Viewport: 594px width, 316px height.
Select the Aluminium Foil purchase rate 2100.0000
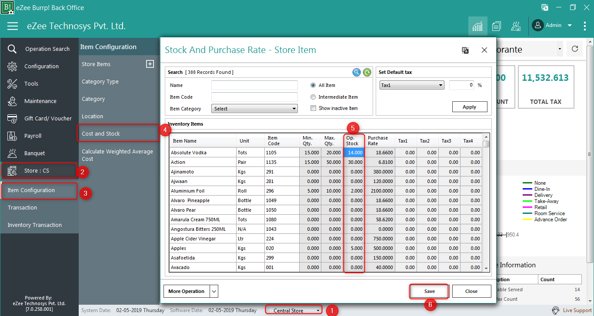tap(380, 191)
